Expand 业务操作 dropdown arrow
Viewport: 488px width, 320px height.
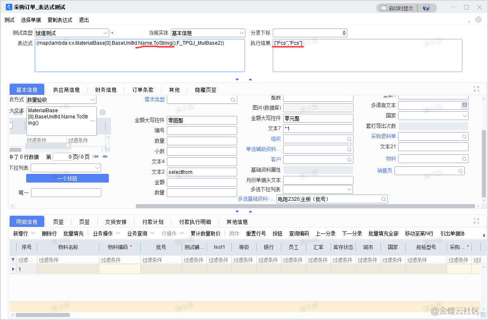118,233
